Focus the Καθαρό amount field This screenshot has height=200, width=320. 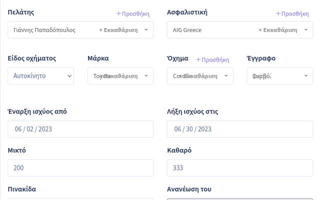pyautogui.click(x=240, y=168)
